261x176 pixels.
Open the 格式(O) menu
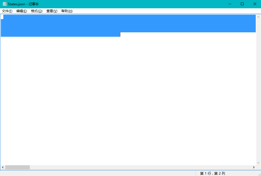point(37,11)
